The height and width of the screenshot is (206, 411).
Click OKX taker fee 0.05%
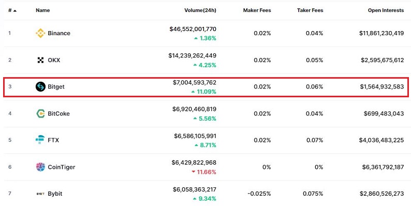click(x=315, y=60)
